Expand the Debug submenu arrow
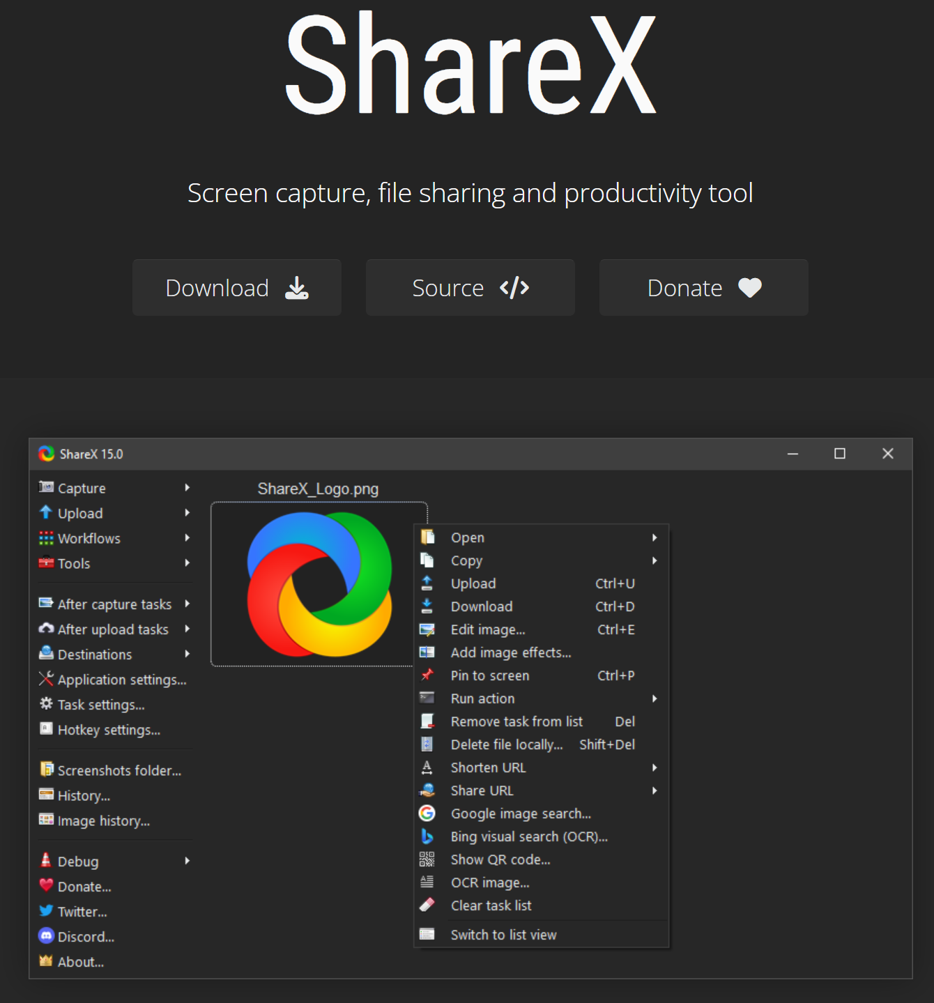Screen dimensions: 934x1003 187,861
